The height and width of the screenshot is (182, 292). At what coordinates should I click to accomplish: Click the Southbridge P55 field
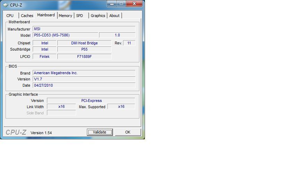coord(84,49)
